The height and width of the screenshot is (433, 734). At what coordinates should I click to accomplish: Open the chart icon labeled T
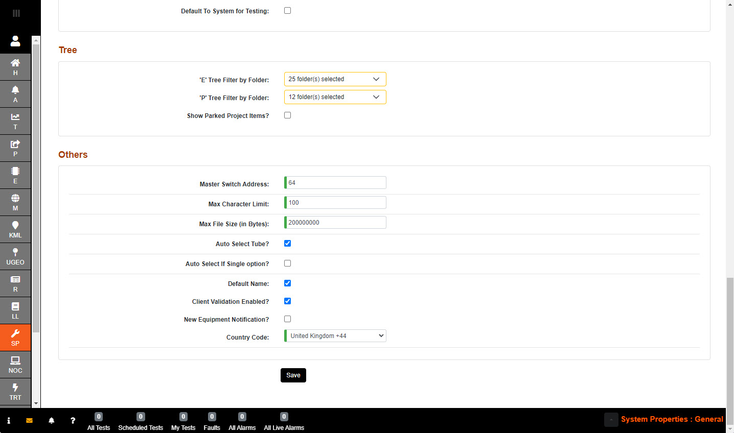(x=15, y=121)
